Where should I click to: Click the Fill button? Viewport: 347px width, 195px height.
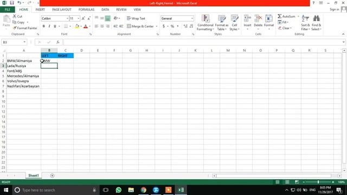click(x=283, y=22)
